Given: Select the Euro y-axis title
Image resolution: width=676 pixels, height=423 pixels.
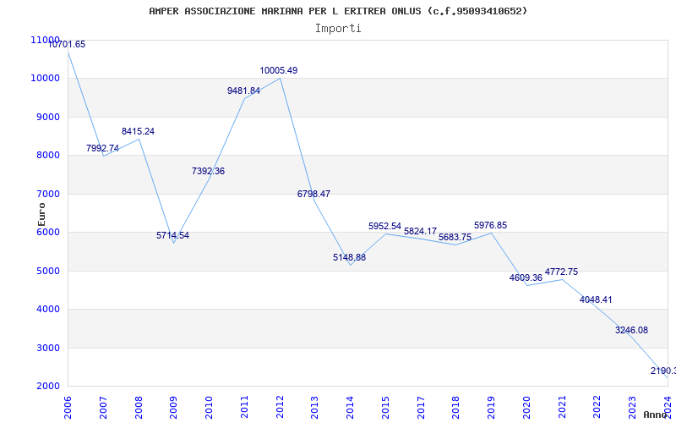Looking at the screenshot, I should point(41,213).
